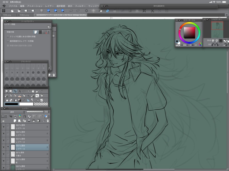Open the フィルター menu
The width and height of the screenshot is (229, 171).
click(x=80, y=6)
